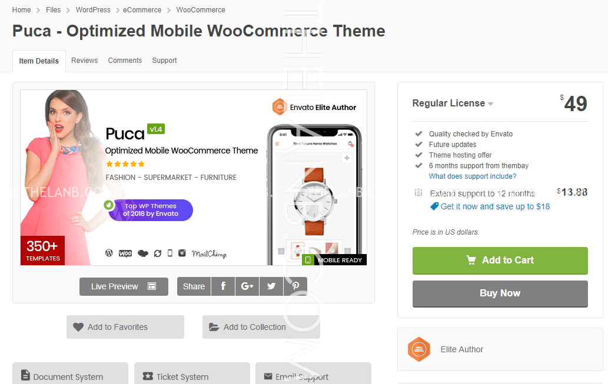Click the Get it now and save link

[x=495, y=206]
